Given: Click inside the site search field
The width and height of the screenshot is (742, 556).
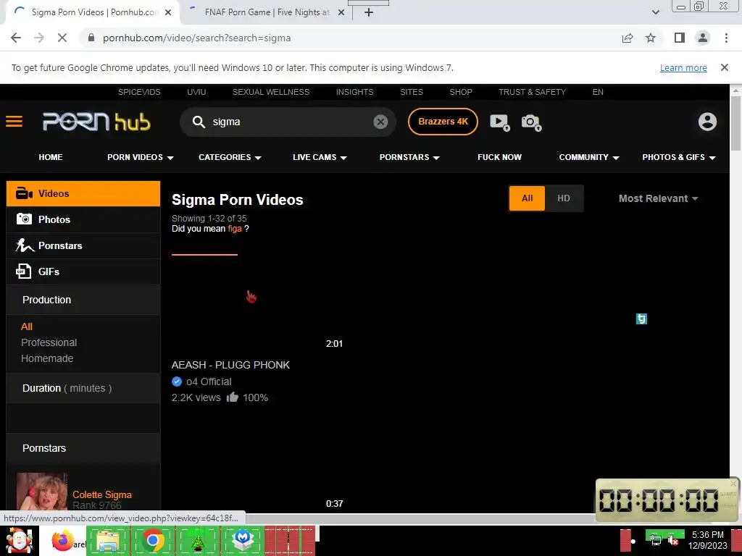Looking at the screenshot, I should point(288,122).
